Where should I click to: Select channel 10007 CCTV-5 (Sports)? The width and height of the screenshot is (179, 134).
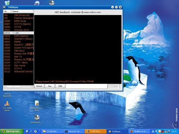click(x=18, y=24)
